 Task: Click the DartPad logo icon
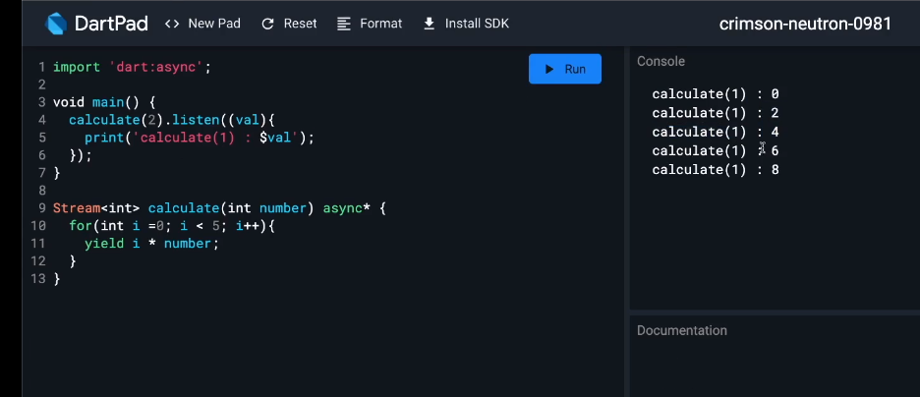(x=57, y=24)
